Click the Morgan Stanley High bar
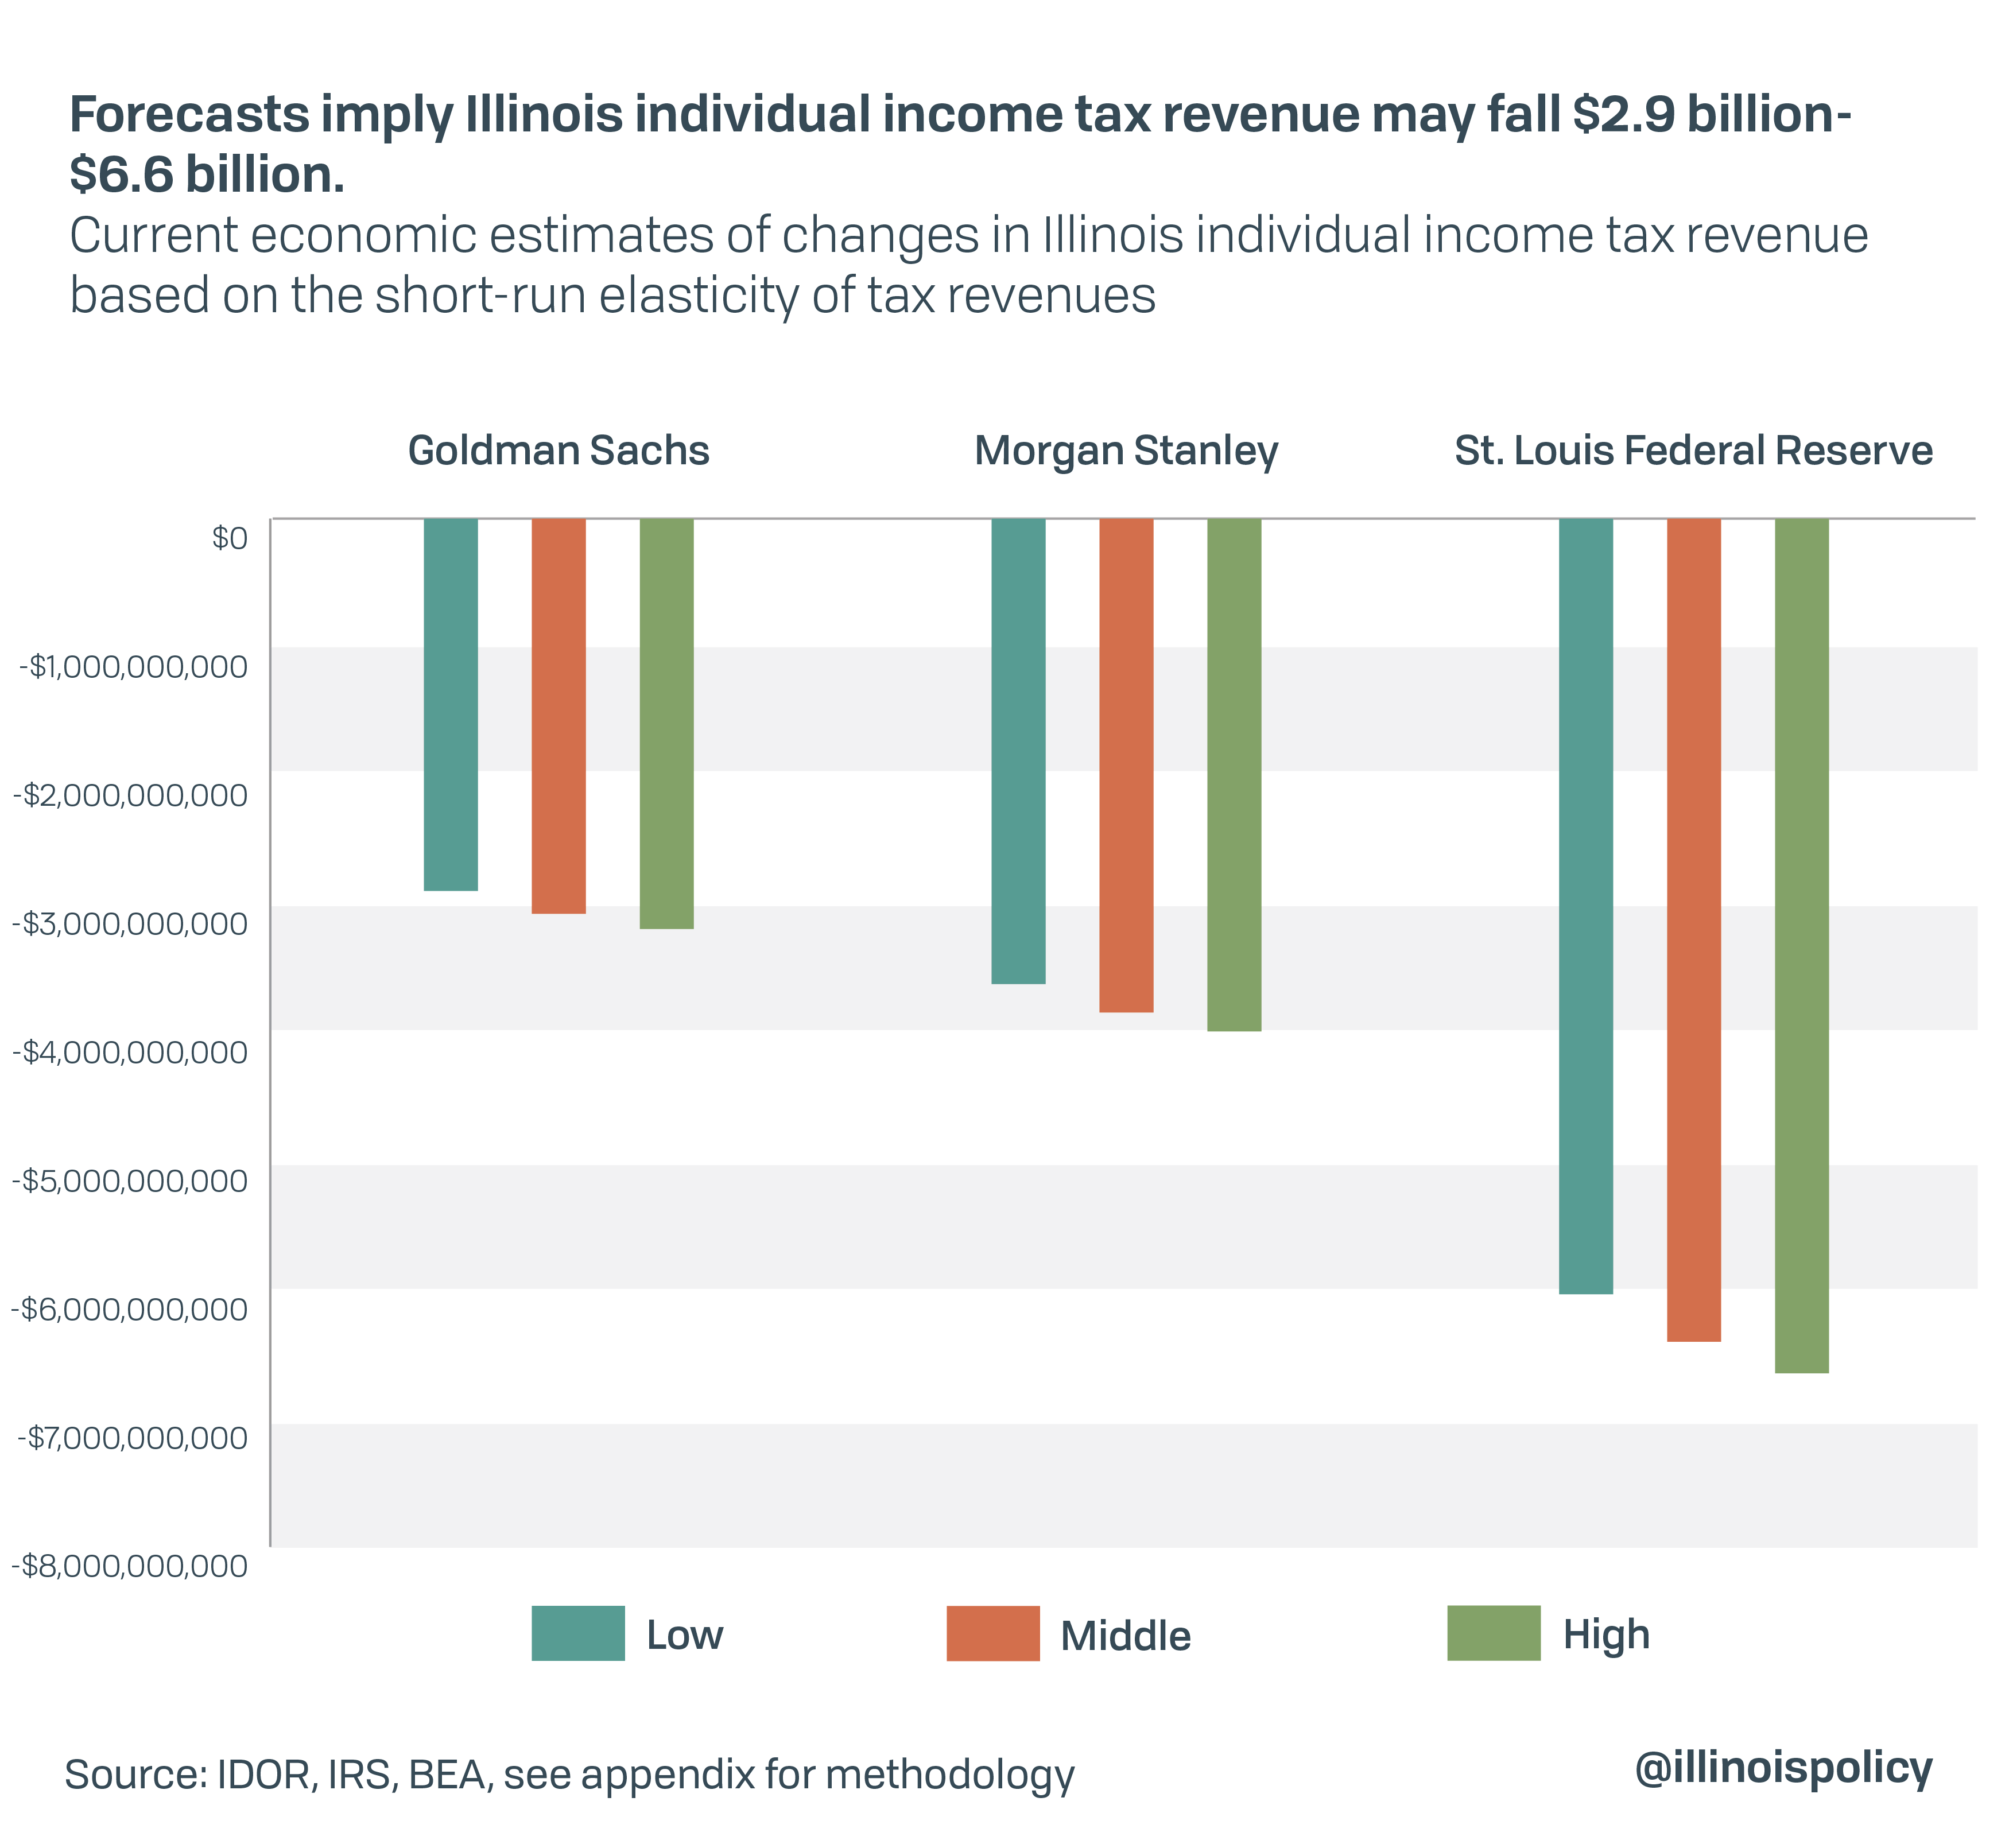Image resolution: width=2009 pixels, height=1848 pixels. click(x=1235, y=775)
